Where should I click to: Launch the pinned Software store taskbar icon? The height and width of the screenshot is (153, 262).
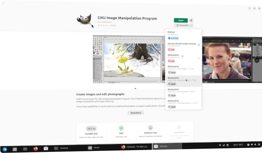point(46,148)
